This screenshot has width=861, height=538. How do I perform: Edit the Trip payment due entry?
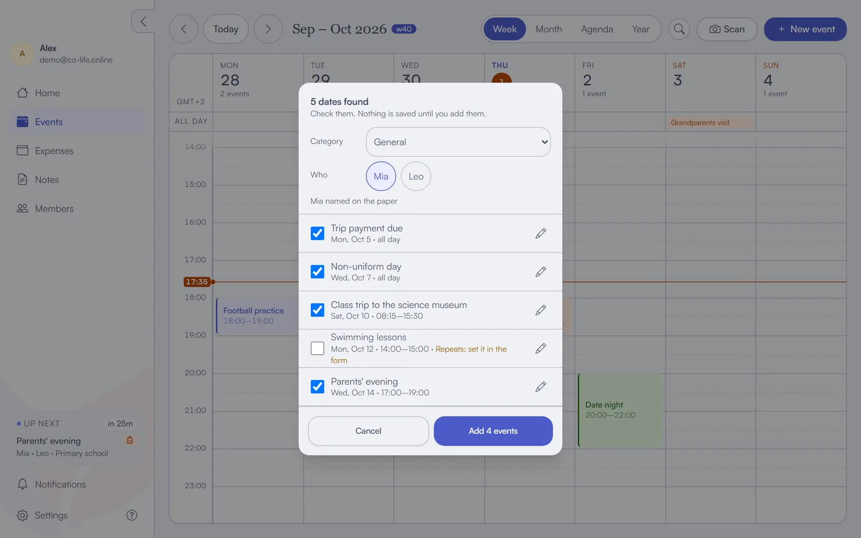pos(541,233)
